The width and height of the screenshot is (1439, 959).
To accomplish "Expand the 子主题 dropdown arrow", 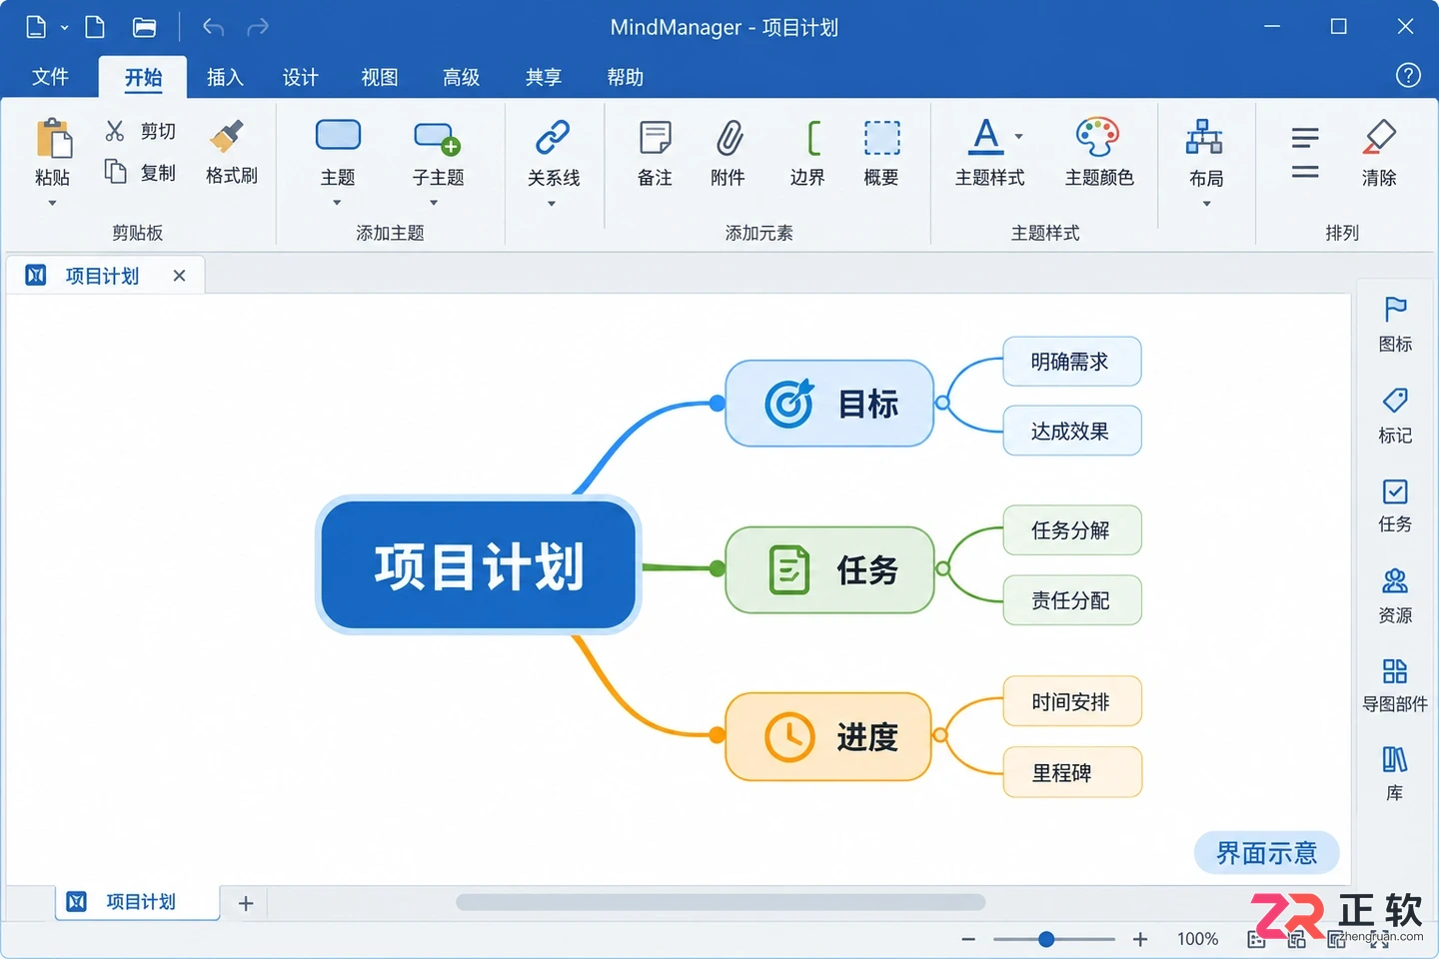I will point(435,203).
